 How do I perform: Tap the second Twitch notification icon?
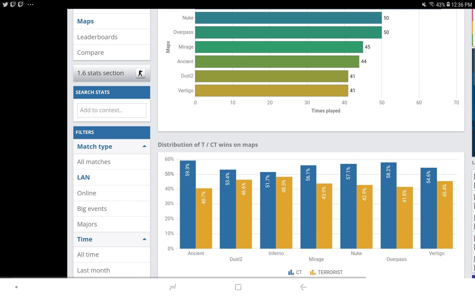[x=20, y=4]
